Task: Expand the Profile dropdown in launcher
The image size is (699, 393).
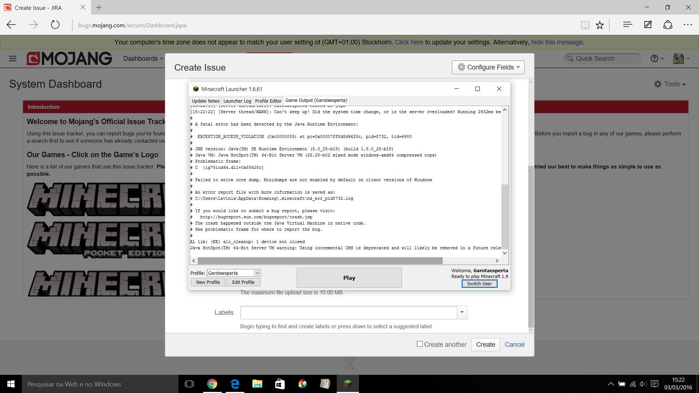Action: [x=257, y=273]
